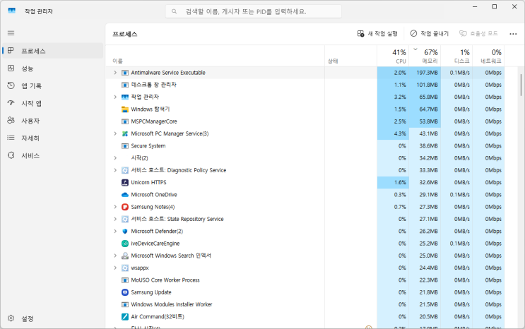
Task: Click the 앱 기록 history icon
Action: point(11,85)
